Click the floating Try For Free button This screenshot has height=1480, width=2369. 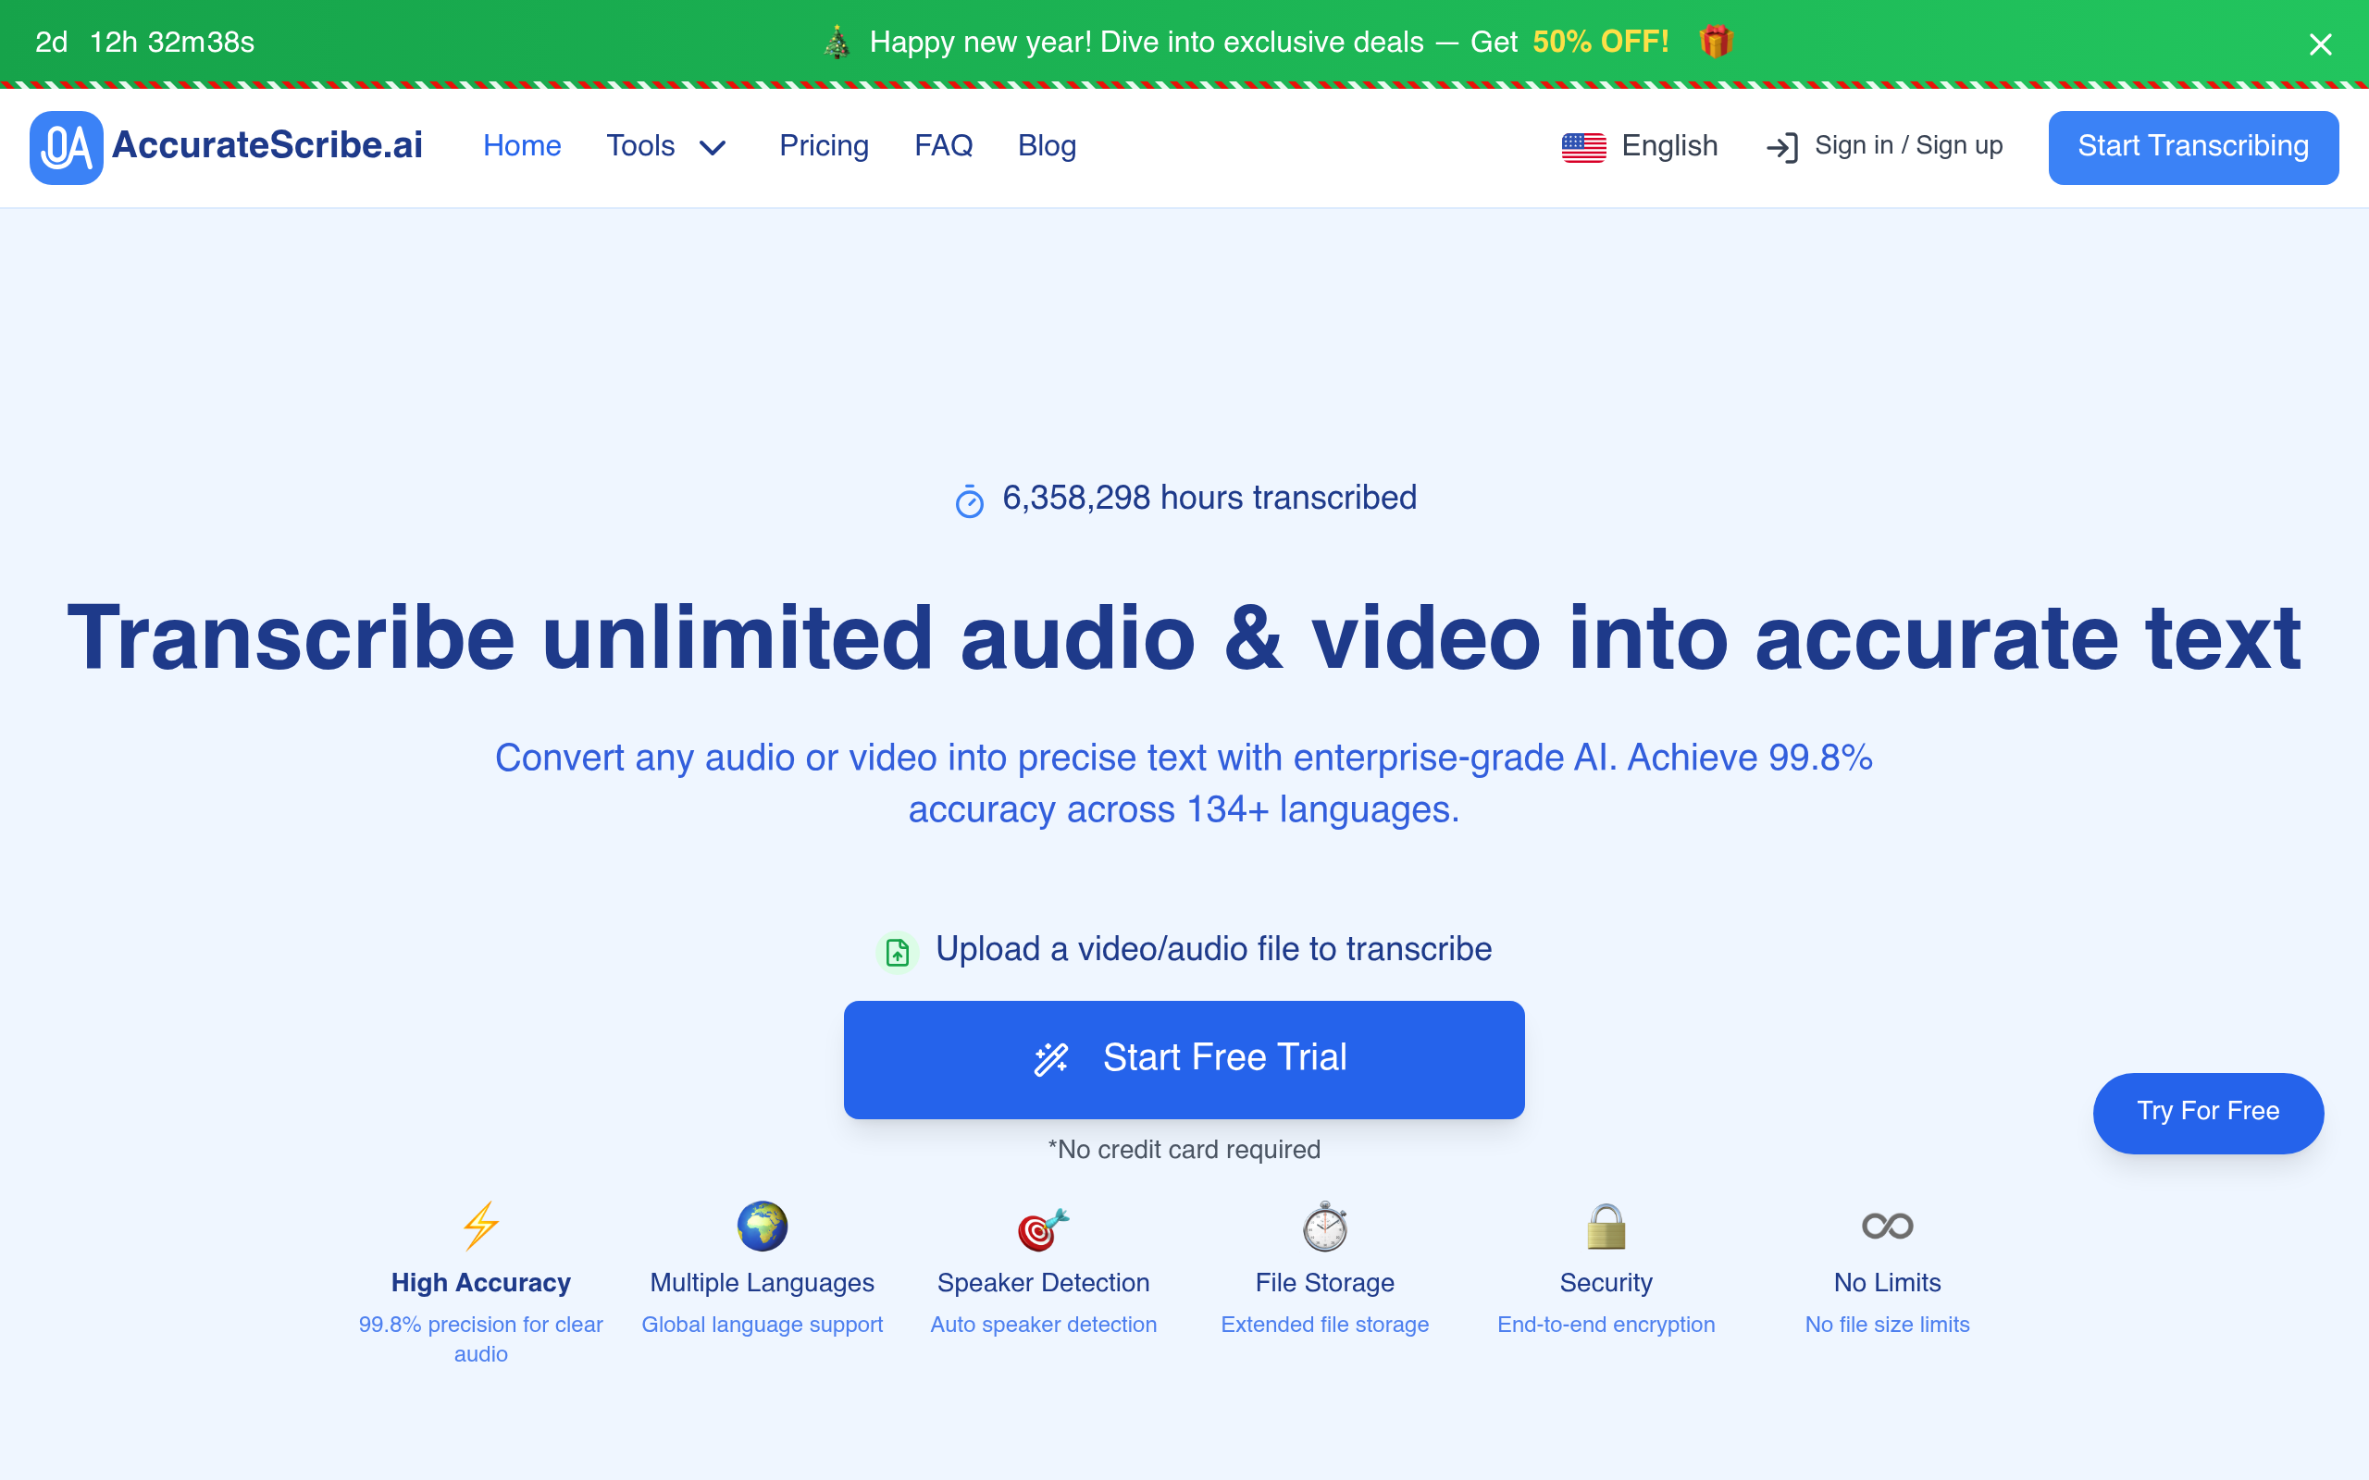point(2207,1112)
